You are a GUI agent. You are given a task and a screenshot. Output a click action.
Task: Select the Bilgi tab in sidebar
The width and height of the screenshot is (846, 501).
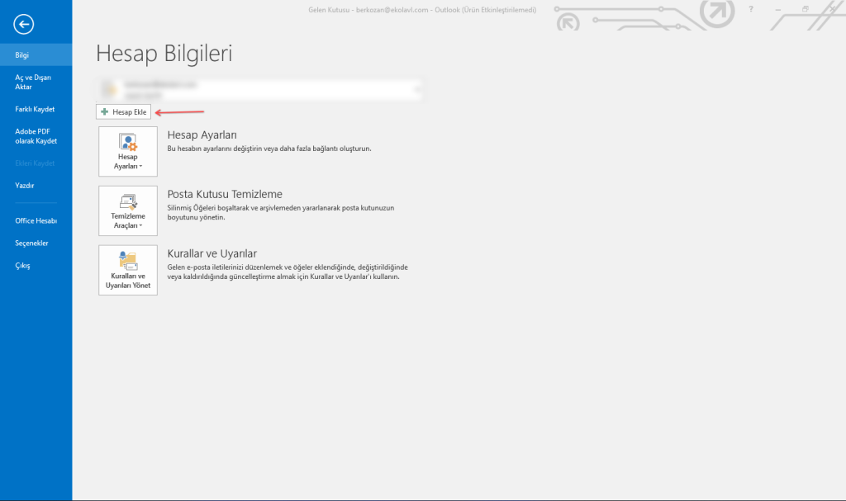[x=22, y=55]
